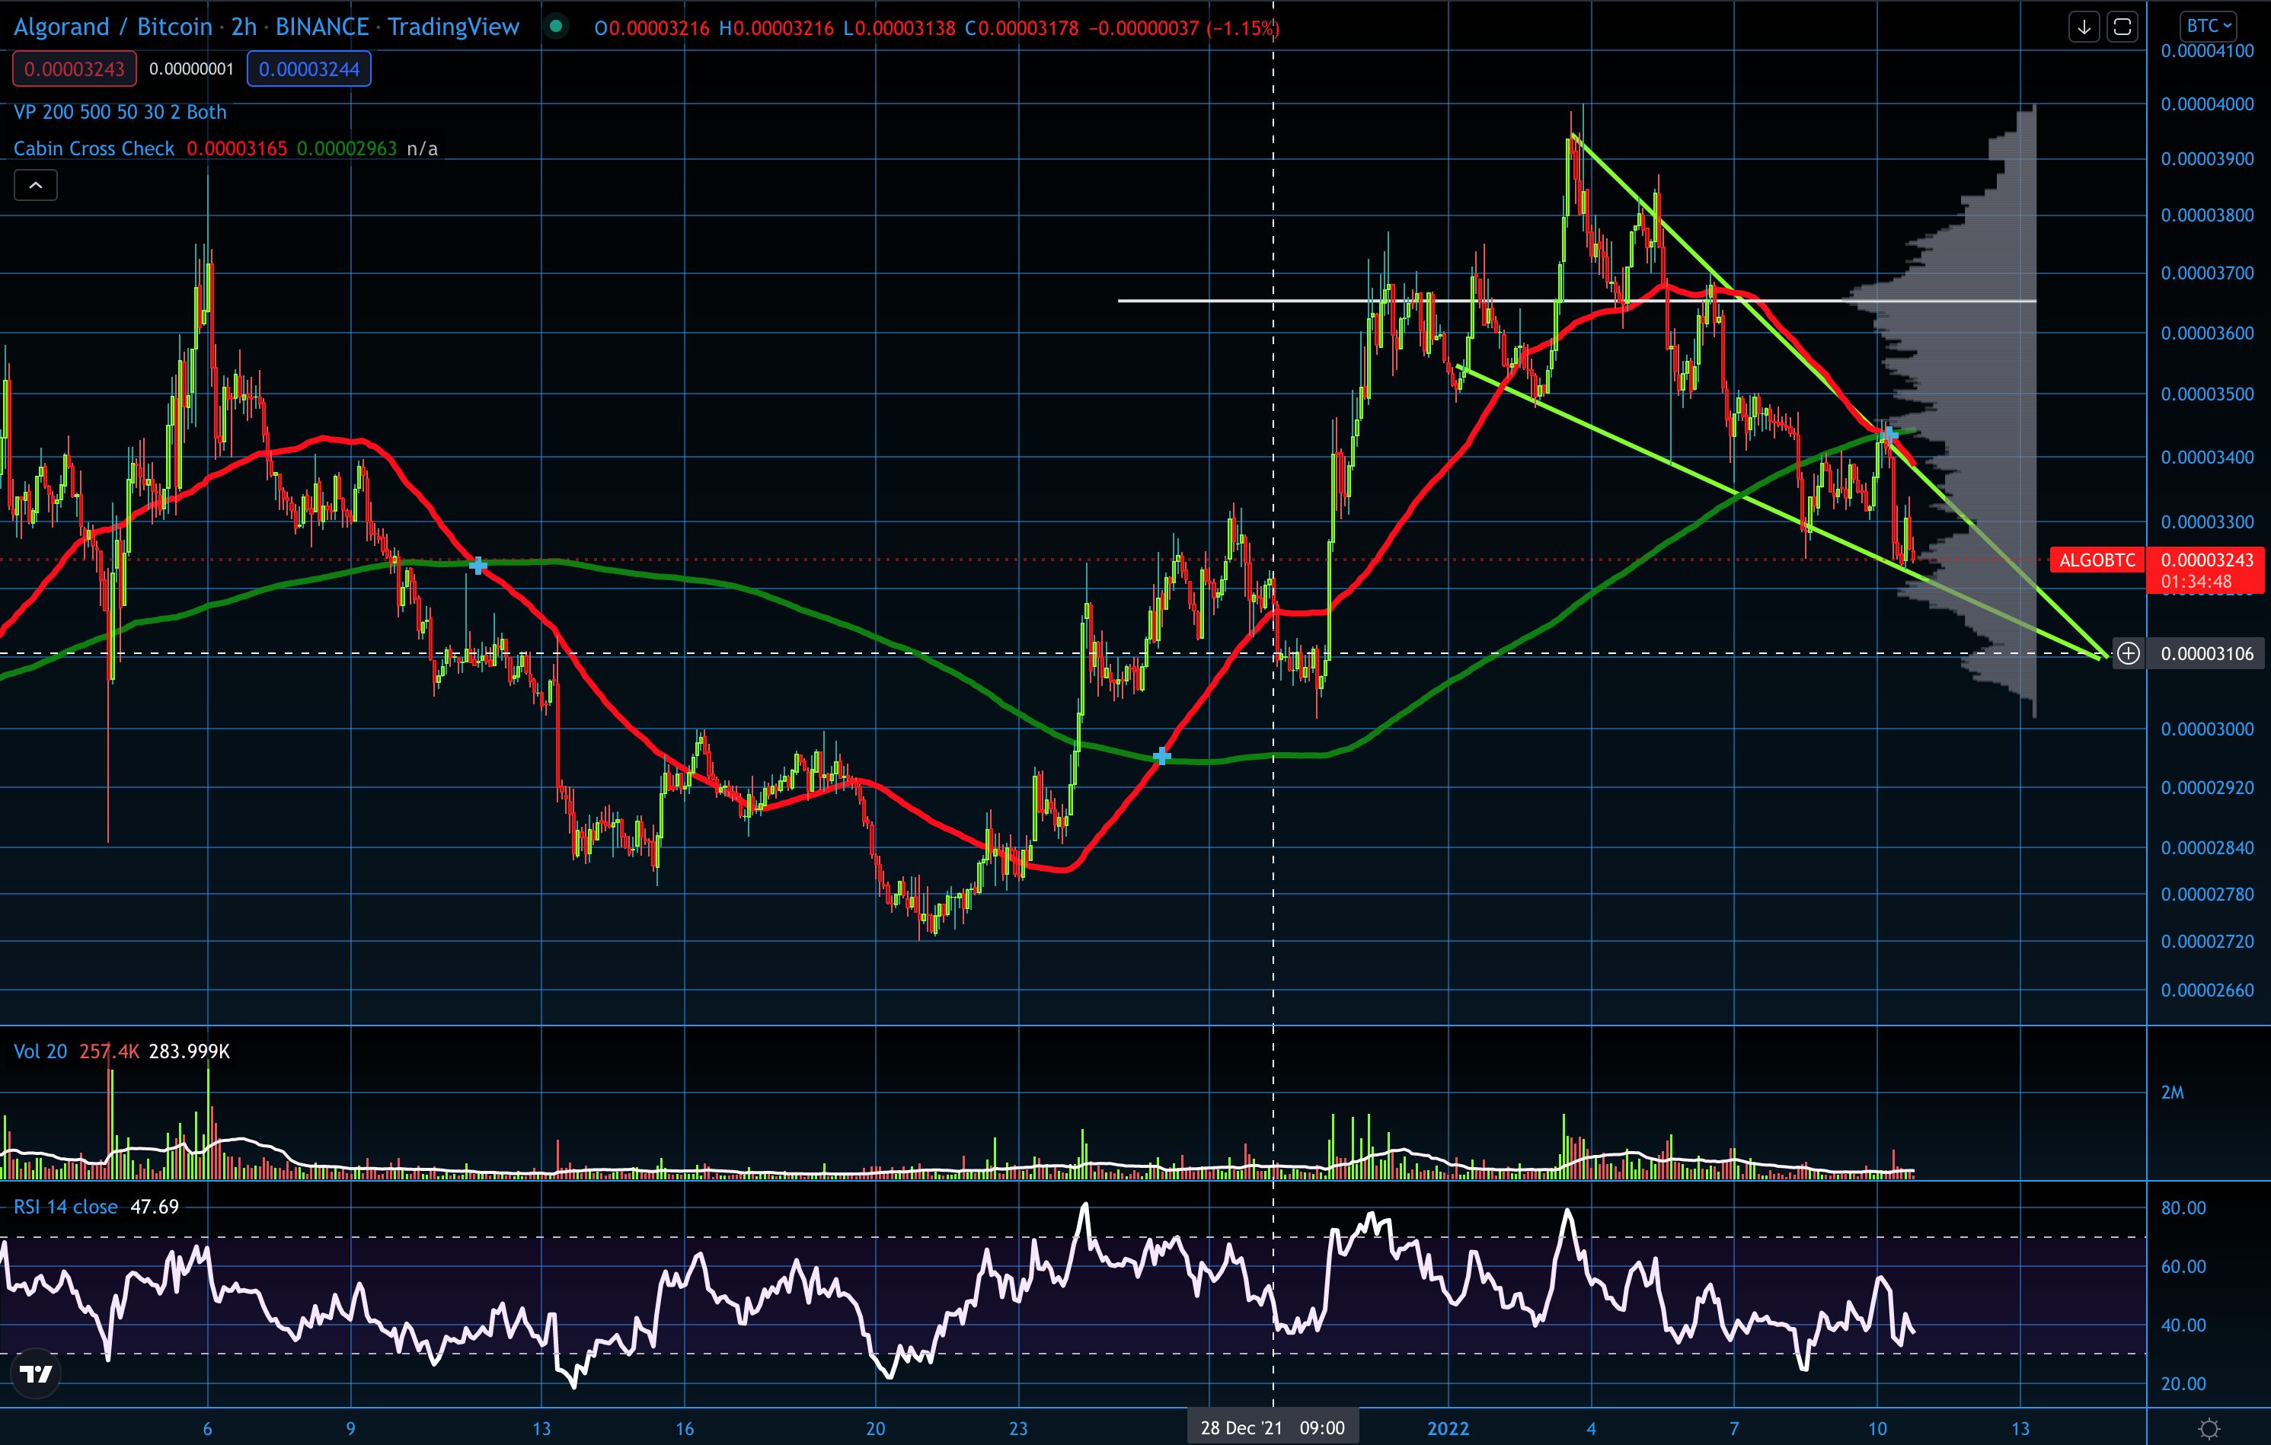The width and height of the screenshot is (2271, 1445).
Task: Click the download arrow icon at top right
Action: coord(2084,27)
